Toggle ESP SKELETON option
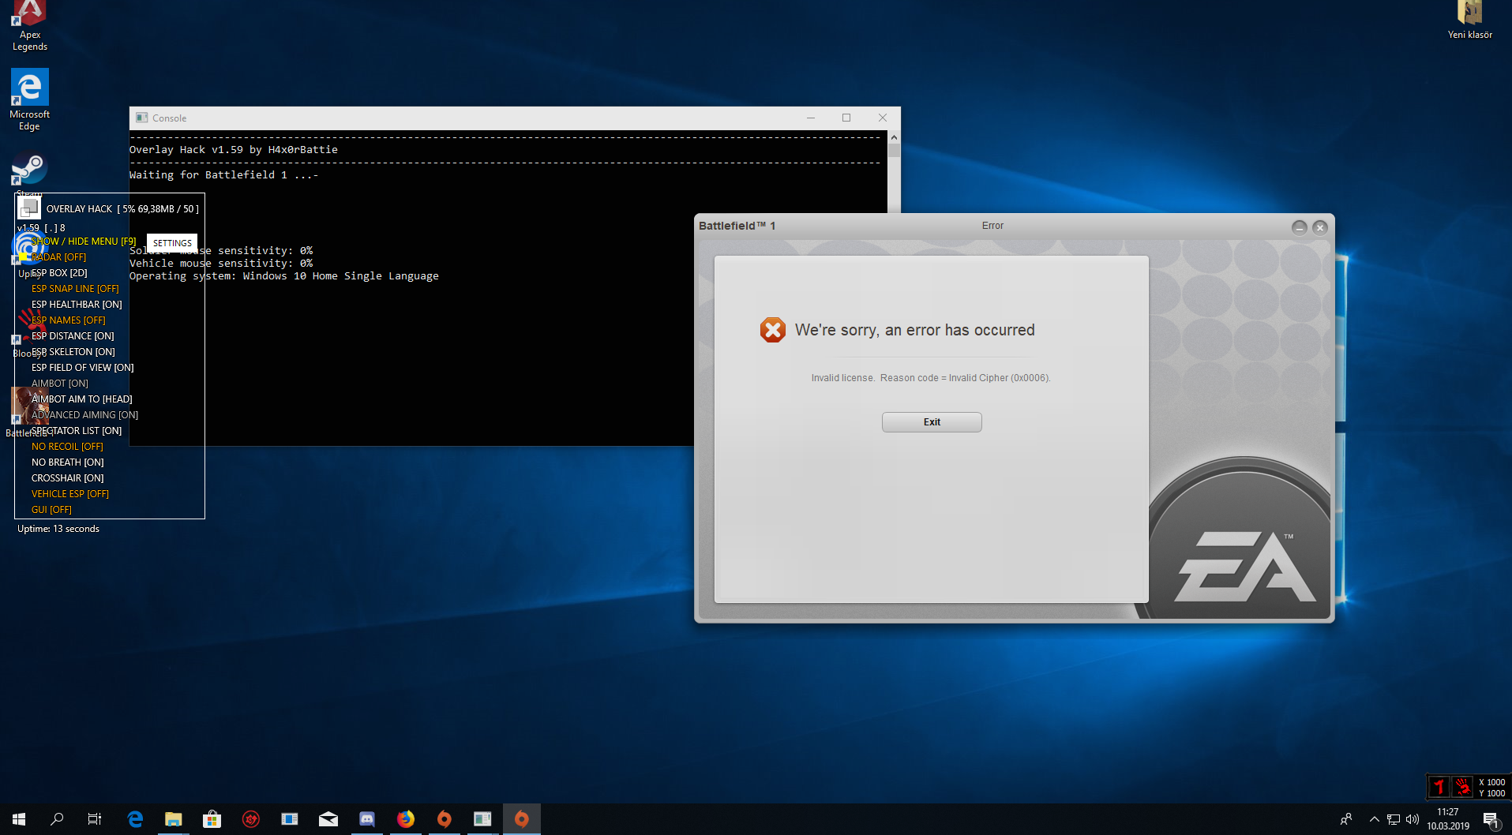Screen dimensions: 1512x835 (73, 352)
